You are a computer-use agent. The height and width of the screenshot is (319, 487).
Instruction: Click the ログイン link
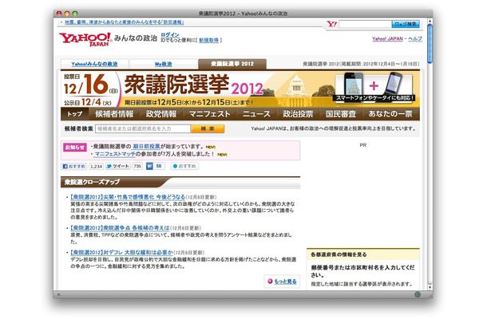pyautogui.click(x=170, y=35)
